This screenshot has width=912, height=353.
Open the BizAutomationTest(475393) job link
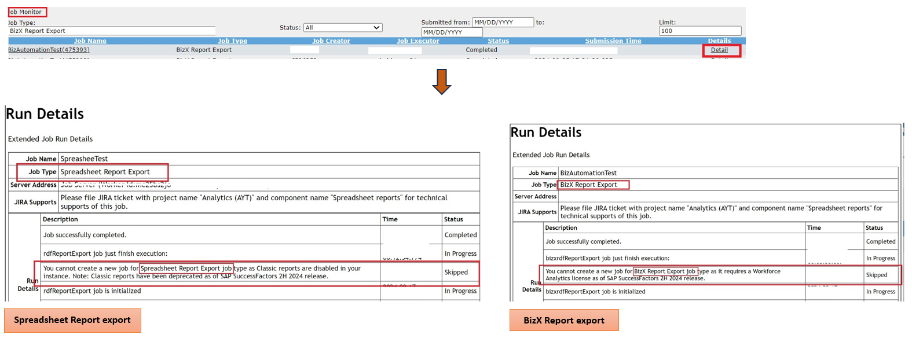pos(49,50)
